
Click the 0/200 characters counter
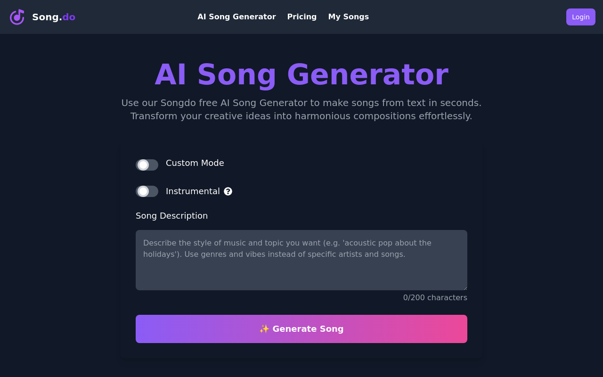point(435,298)
